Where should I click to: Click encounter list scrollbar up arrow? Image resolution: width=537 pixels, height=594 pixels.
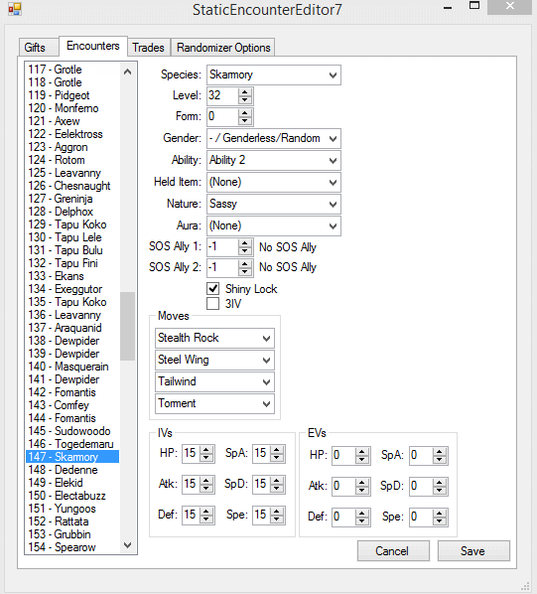(x=127, y=72)
